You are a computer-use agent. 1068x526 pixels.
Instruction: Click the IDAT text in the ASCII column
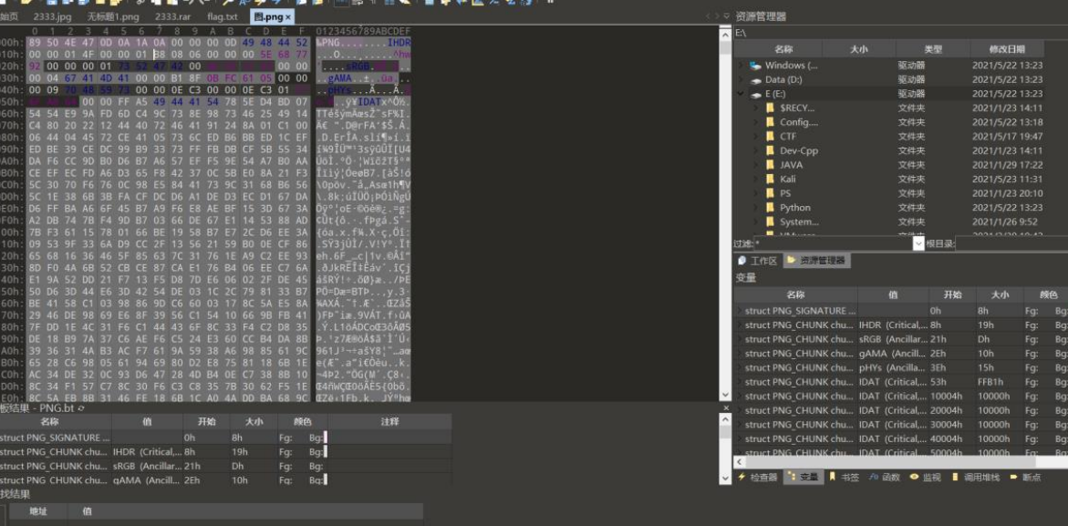369,101
